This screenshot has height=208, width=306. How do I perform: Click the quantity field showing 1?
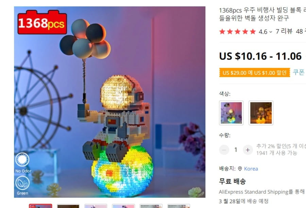point(236,150)
